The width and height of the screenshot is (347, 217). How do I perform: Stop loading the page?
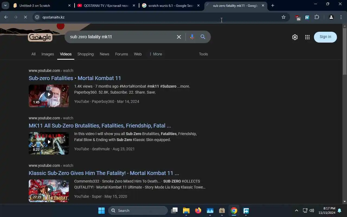pyautogui.click(x=25, y=17)
